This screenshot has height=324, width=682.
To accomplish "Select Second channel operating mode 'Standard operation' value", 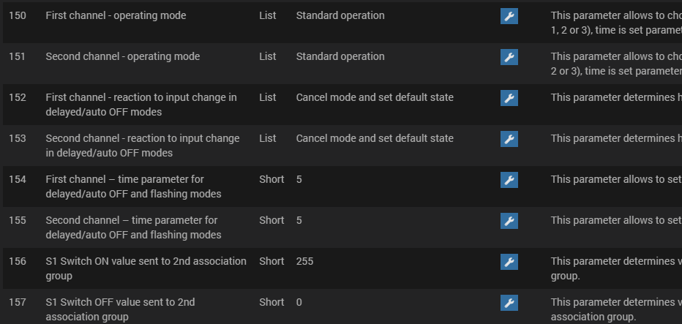I will (340, 56).
